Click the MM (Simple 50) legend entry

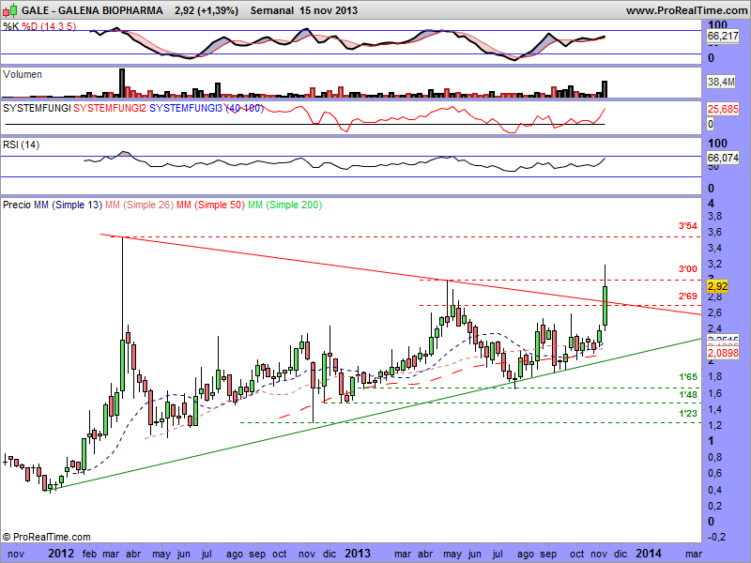(210, 205)
